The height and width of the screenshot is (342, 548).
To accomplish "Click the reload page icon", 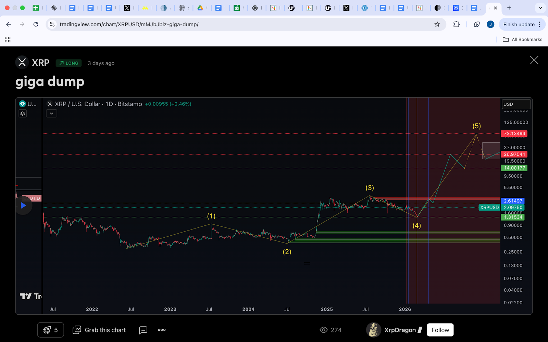I will point(36,24).
